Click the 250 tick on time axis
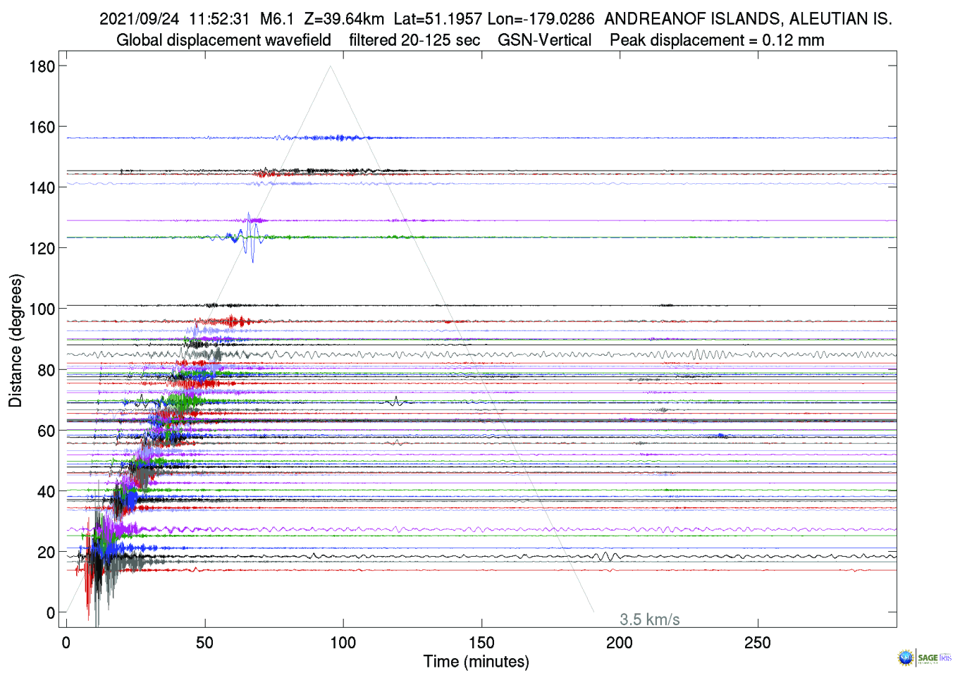 tap(758, 642)
